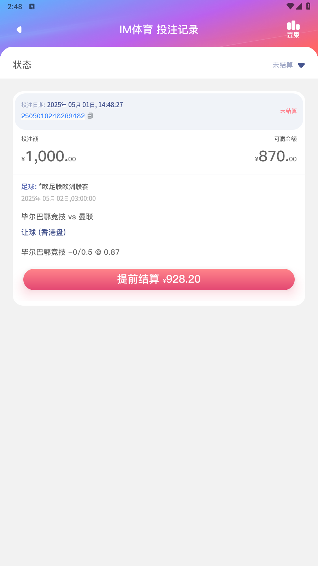Screen dimensions: 318x566
Task: Tap the Wi-Fi status bar icon
Action: point(290,6)
